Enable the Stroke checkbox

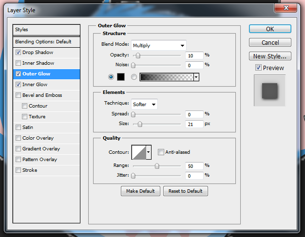pos(19,170)
